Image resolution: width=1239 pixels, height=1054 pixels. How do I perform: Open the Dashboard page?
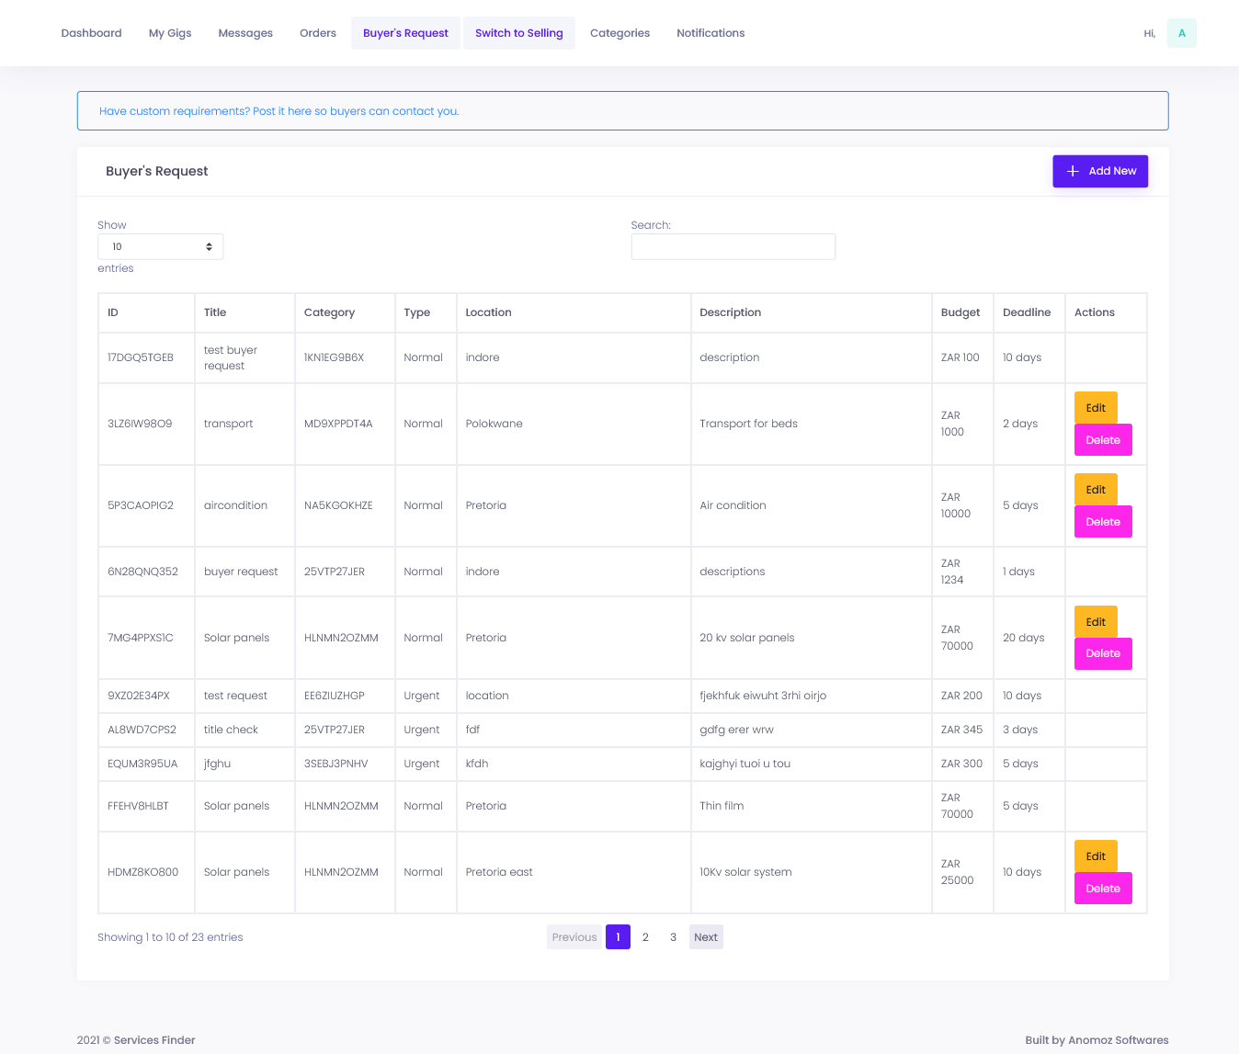coord(90,32)
